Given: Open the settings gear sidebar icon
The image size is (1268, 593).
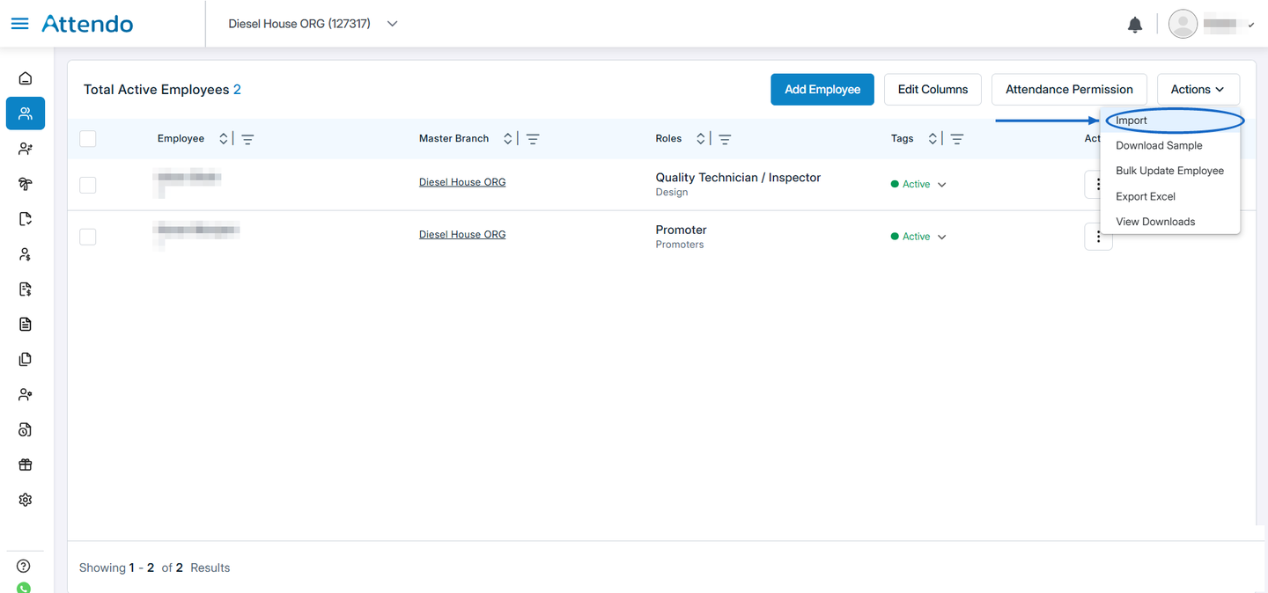Looking at the screenshot, I should pos(26,500).
